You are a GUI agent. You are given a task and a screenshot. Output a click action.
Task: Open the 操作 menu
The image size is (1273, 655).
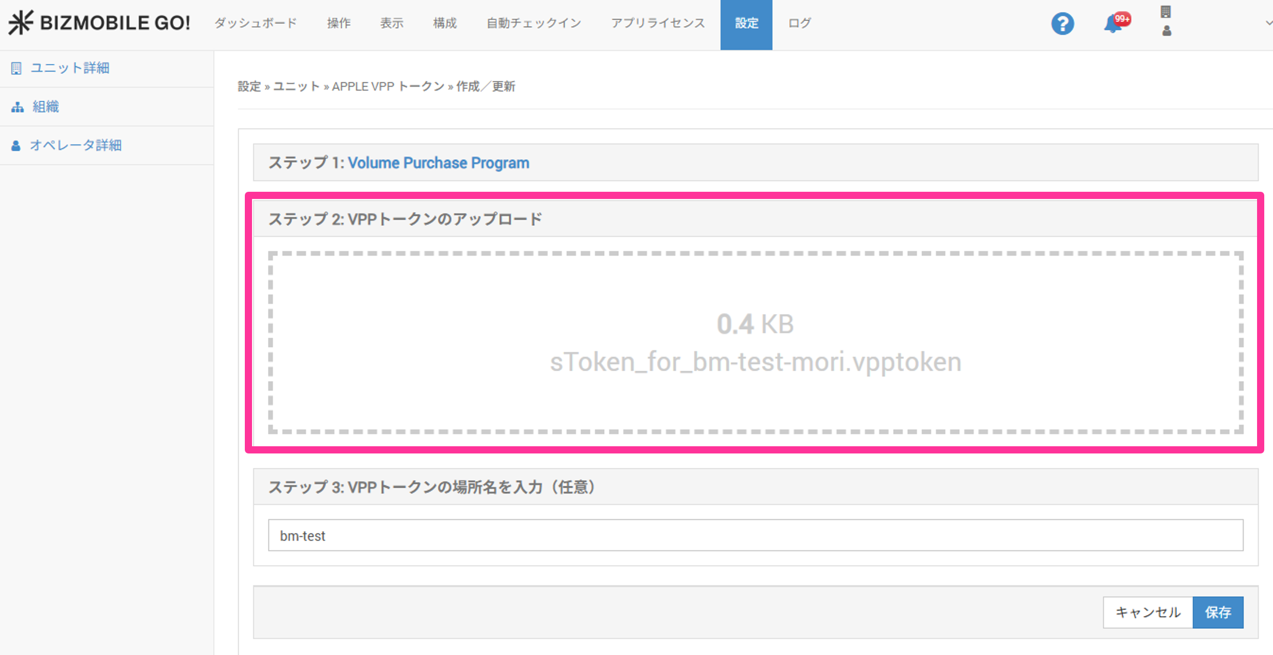point(338,23)
